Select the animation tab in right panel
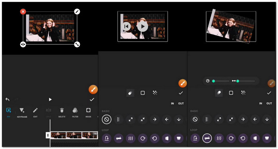This screenshot has height=149, width=278. point(218,93)
